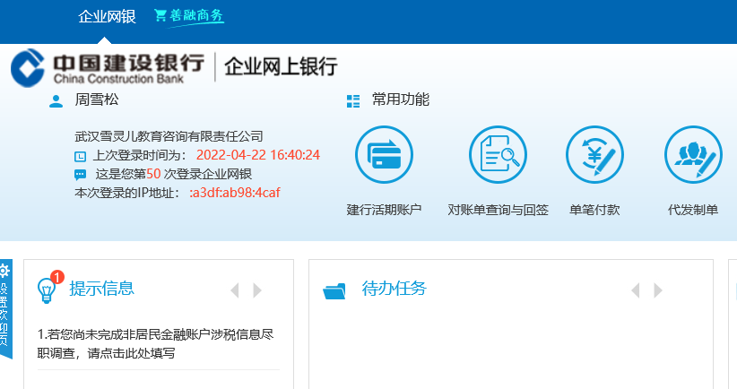Click last login time 2022-04-22 16:40:24

258,155
